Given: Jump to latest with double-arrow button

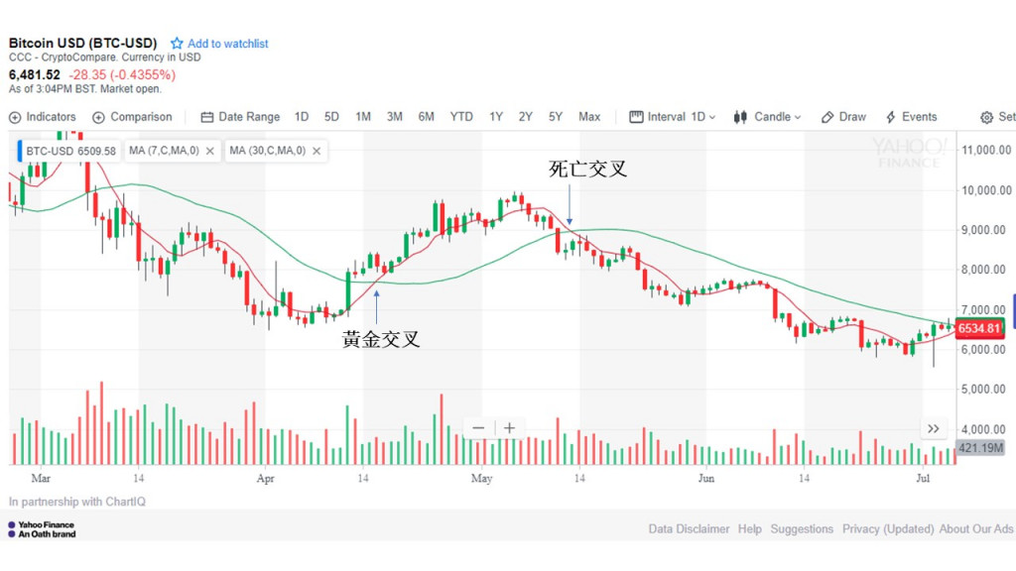Looking at the screenshot, I should coord(933,428).
